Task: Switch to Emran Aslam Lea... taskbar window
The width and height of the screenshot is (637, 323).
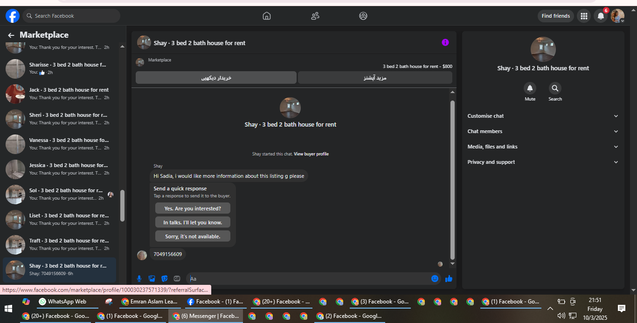Action: coord(149,302)
